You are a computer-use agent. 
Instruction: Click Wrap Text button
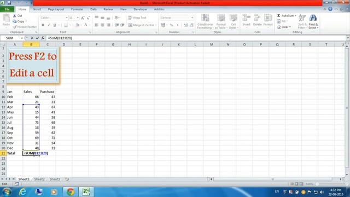pyautogui.click(x=137, y=18)
